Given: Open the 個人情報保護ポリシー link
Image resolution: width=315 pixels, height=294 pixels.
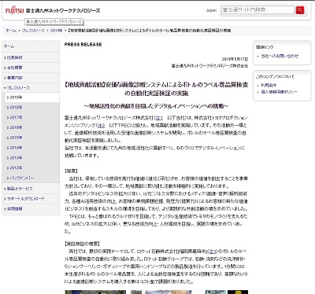Looking at the screenshot, I should (x=280, y=92).
